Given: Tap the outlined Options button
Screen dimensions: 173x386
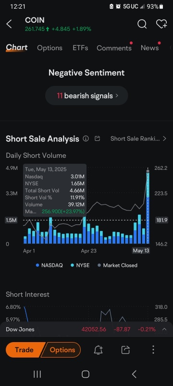Looking at the screenshot, I should pyautogui.click(x=61, y=350).
